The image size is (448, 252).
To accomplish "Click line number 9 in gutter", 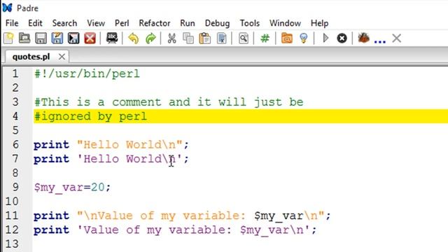I will coord(15,187).
